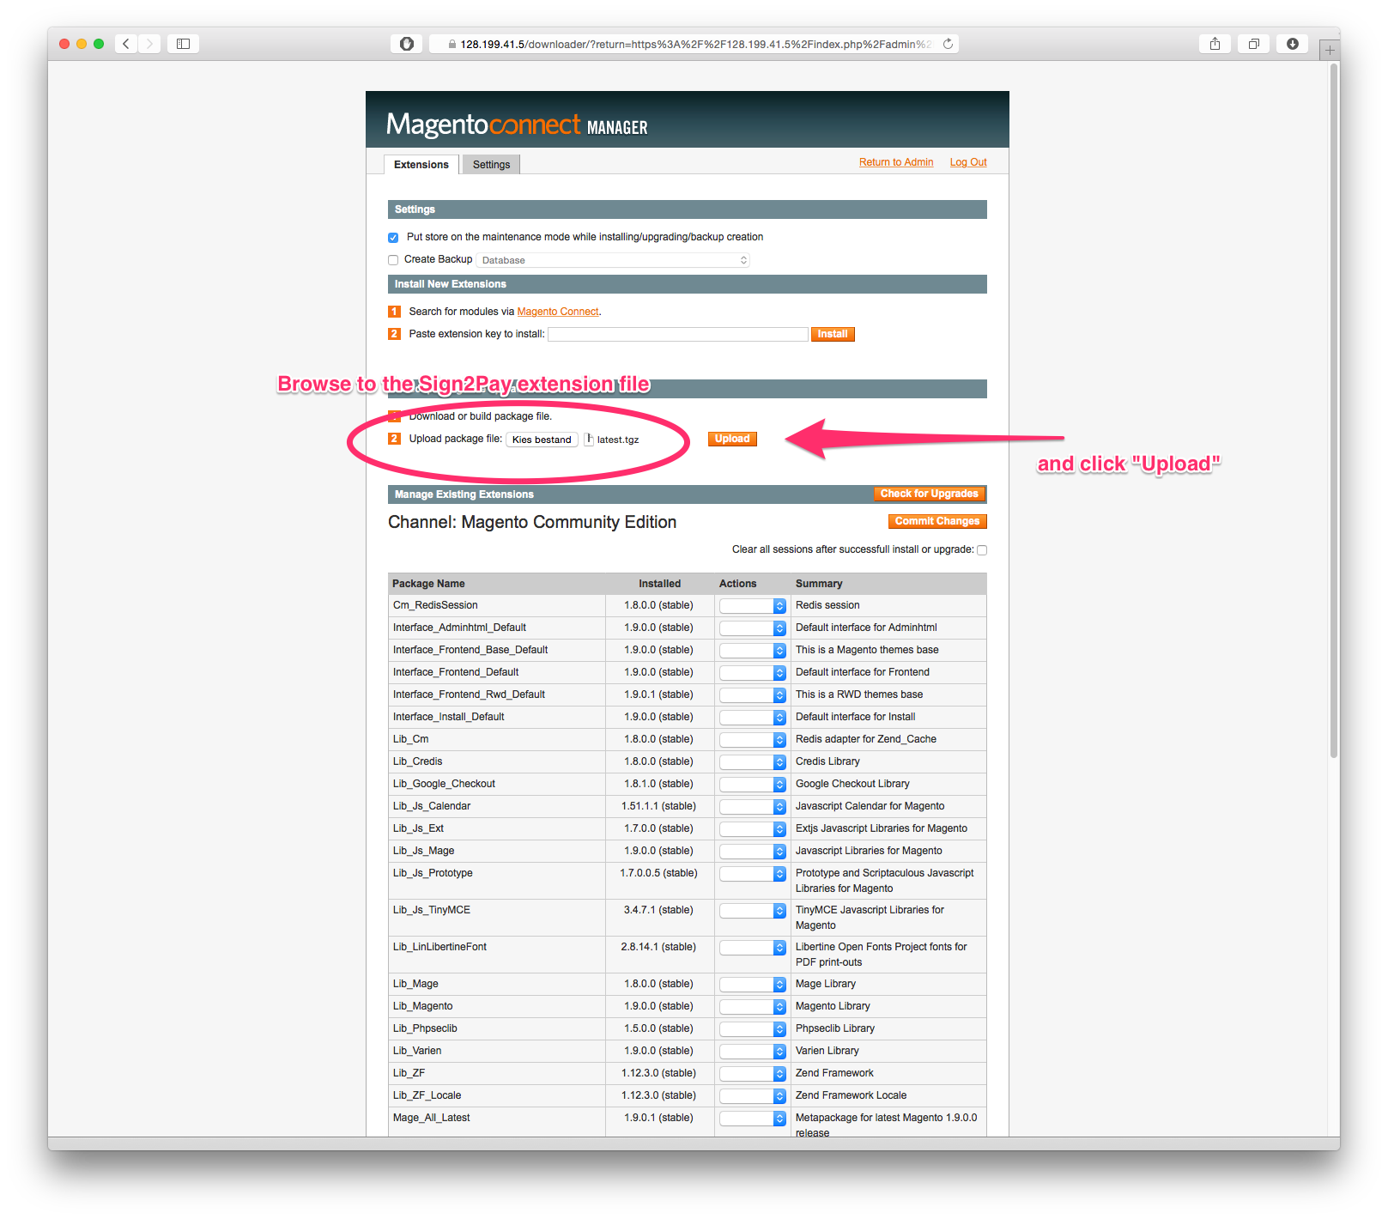Image resolution: width=1388 pixels, height=1219 pixels.
Task: Close the Safari window (red button)
Action: coord(64,44)
